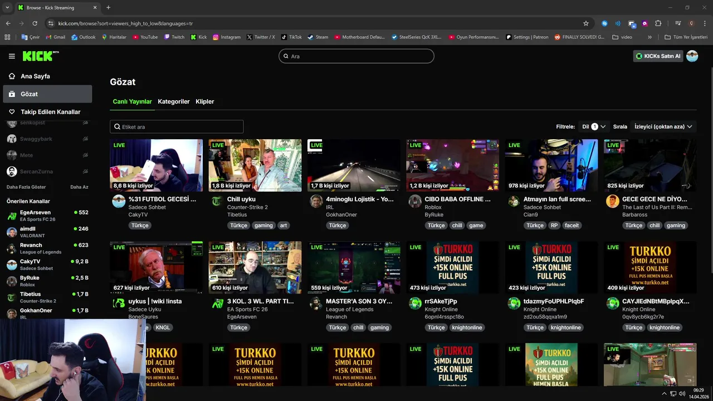The height and width of the screenshot is (401, 713).
Task: Expand the bookmarks overflow chevron
Action: pos(649,37)
